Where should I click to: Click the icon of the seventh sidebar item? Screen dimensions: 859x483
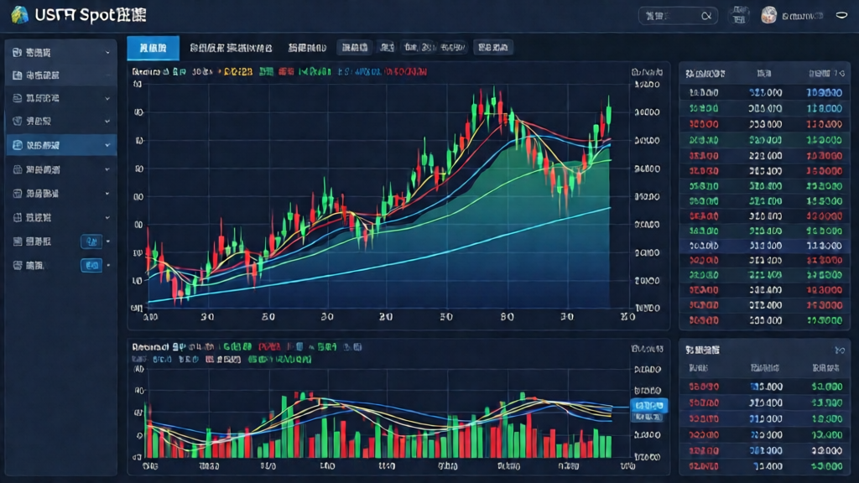[17, 194]
